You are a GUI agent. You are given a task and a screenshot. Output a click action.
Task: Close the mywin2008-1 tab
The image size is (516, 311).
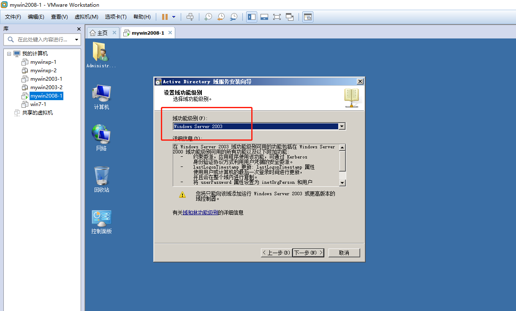(170, 33)
